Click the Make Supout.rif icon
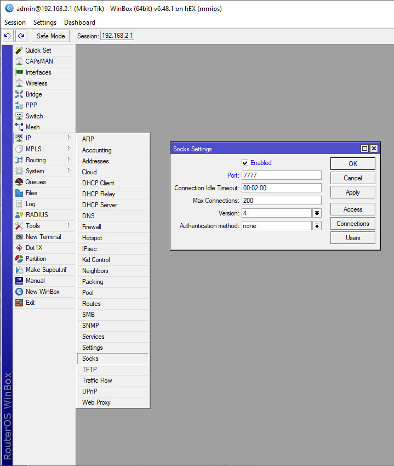Screen dimensions: 394x466 click(x=19, y=270)
